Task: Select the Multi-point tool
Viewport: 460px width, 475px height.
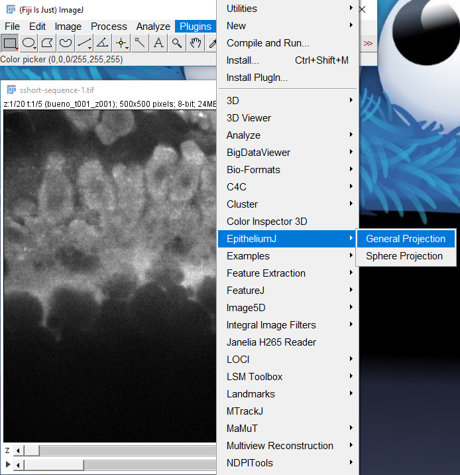Action: (121, 43)
